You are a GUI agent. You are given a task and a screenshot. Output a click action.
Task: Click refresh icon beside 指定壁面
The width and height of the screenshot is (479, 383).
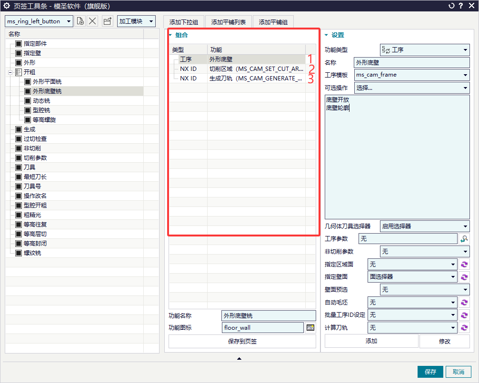click(464, 277)
